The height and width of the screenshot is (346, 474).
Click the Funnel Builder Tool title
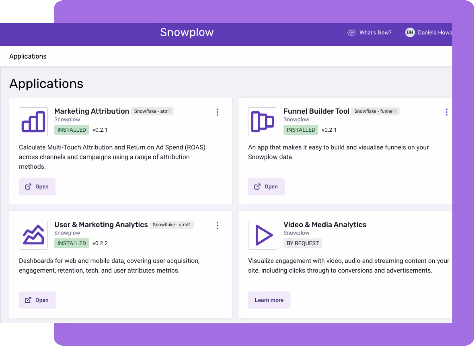click(317, 111)
